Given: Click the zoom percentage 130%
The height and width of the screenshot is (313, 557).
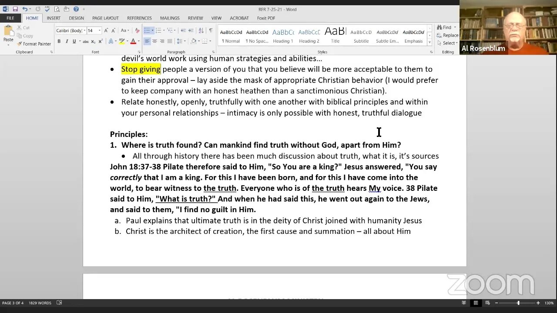Looking at the screenshot, I should [549, 303].
